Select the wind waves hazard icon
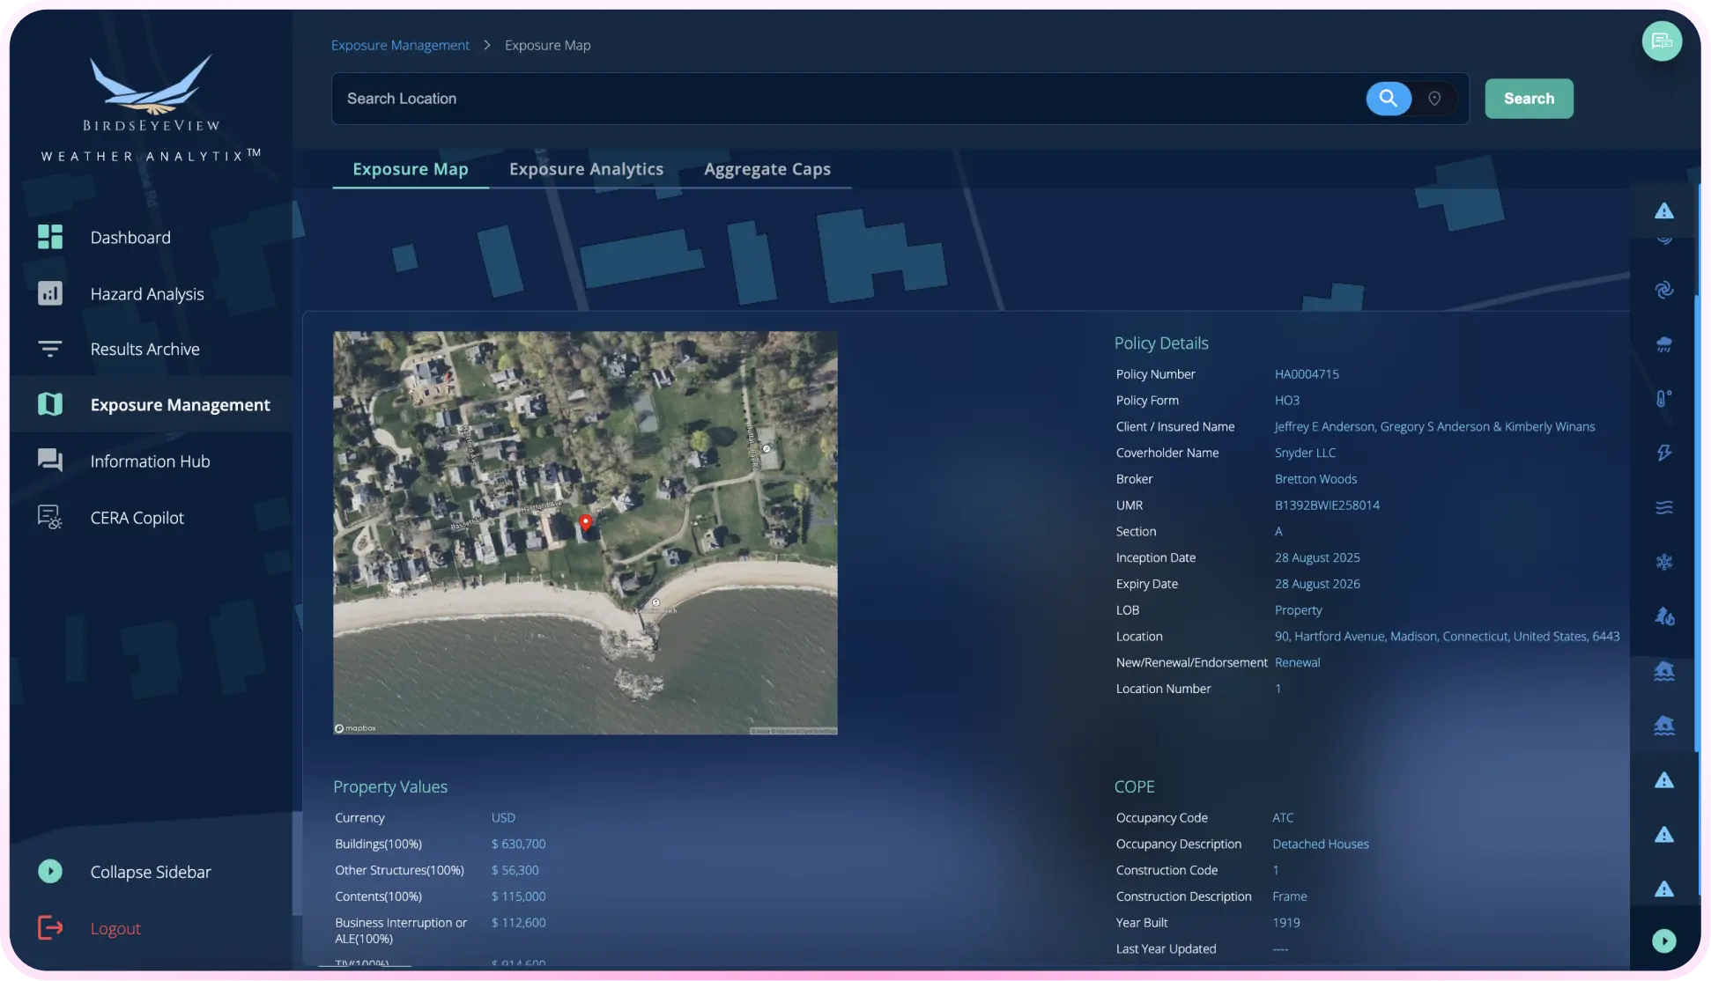Viewport: 1711px width, 981px height. (x=1663, y=507)
